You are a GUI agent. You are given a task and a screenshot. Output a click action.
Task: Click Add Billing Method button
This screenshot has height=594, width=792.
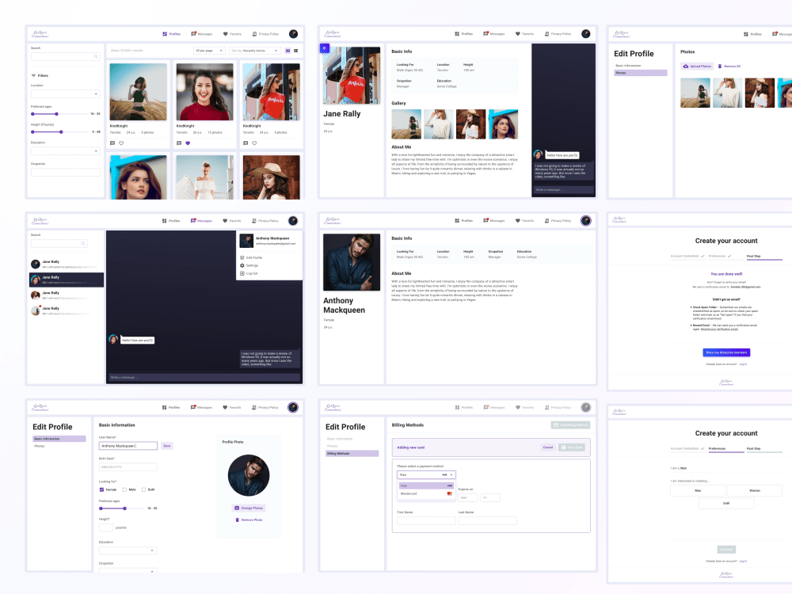(570, 425)
